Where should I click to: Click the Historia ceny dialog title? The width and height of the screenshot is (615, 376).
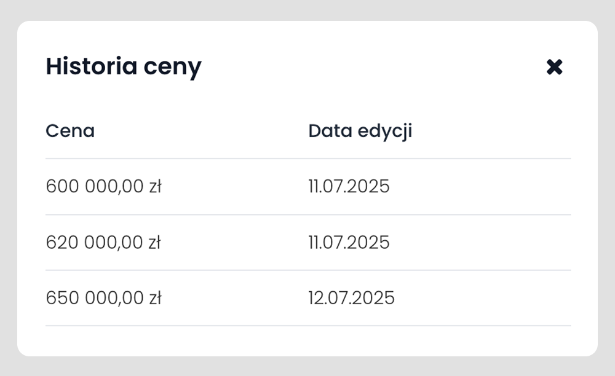pos(124,66)
